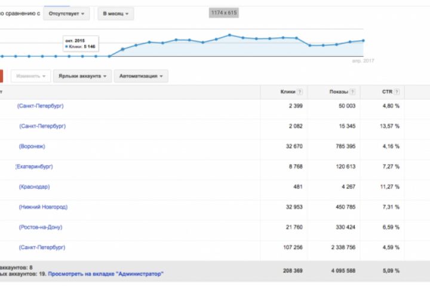Viewport: 430px width, 286px height.
Task: Select CTR value 7,27 %
Action: click(x=391, y=166)
